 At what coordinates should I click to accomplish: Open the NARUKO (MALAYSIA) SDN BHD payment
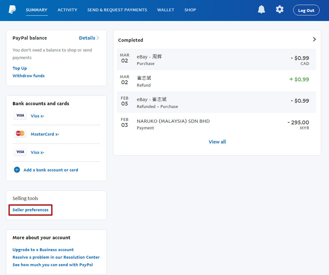pyautogui.click(x=173, y=121)
